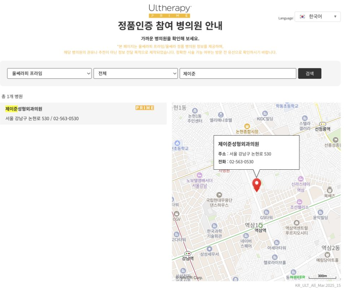Click the popup phone number 02-563-0530

[x=241, y=162]
